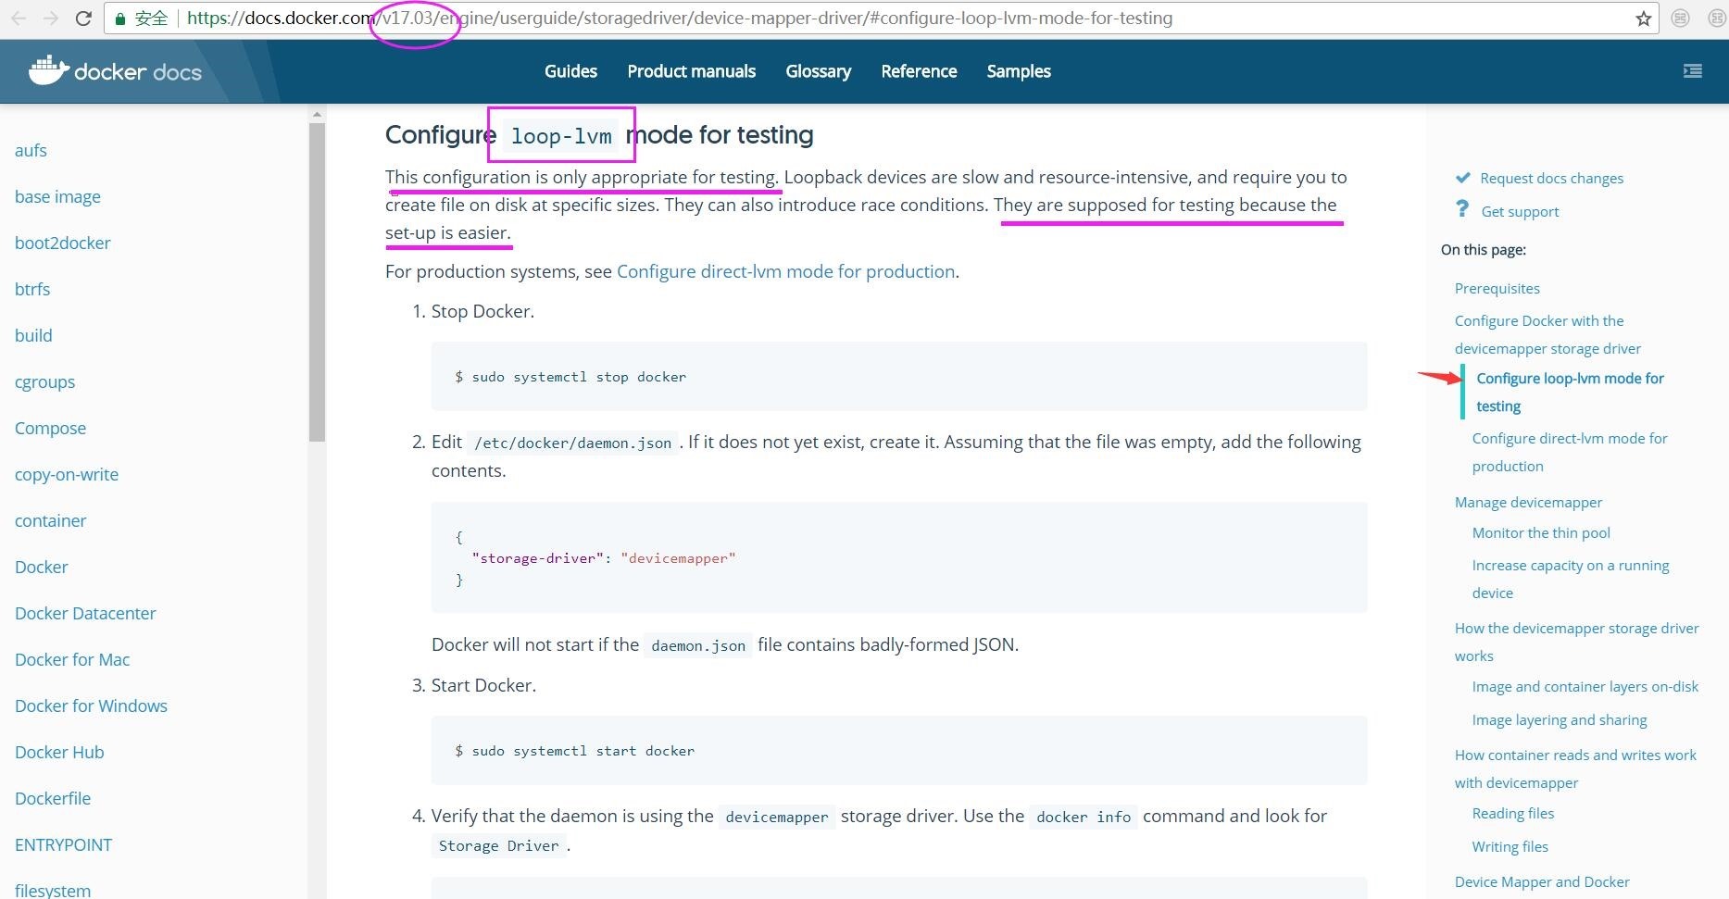Jump to Monitor the thin pool
The height and width of the screenshot is (899, 1729).
click(1541, 532)
